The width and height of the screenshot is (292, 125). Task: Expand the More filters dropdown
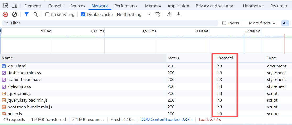pos(262,23)
